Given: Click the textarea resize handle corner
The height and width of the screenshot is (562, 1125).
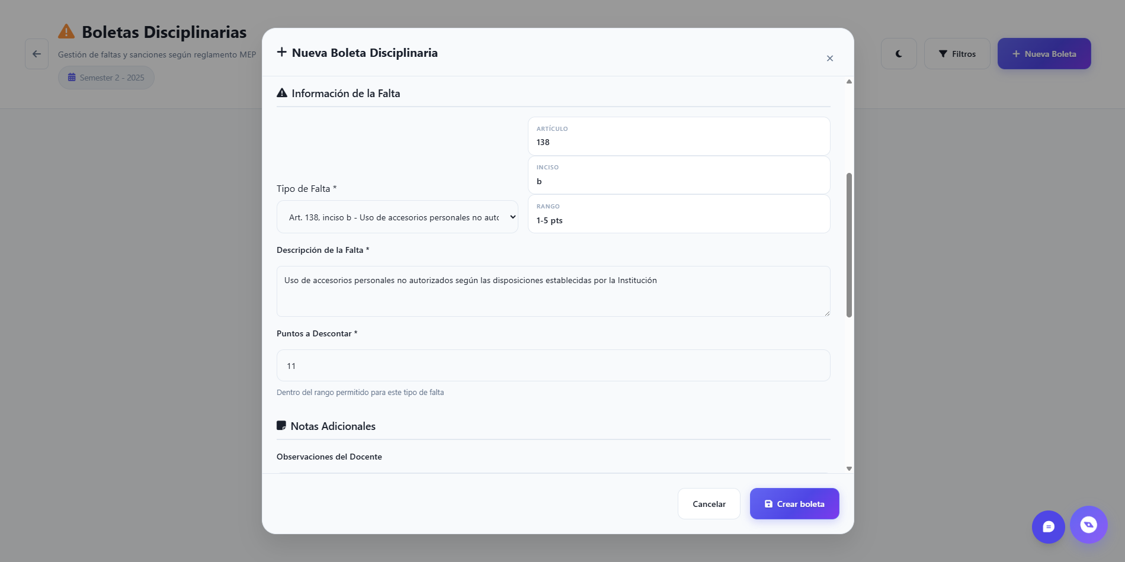Looking at the screenshot, I should tap(827, 313).
